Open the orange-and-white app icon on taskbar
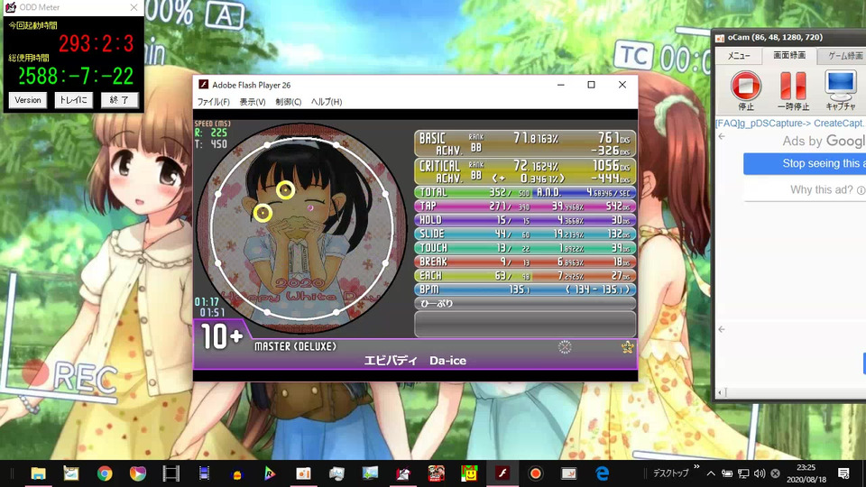Screen dimensions: 866x487 tap(303, 473)
